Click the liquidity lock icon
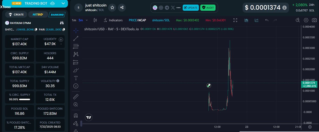 [x=61, y=40]
